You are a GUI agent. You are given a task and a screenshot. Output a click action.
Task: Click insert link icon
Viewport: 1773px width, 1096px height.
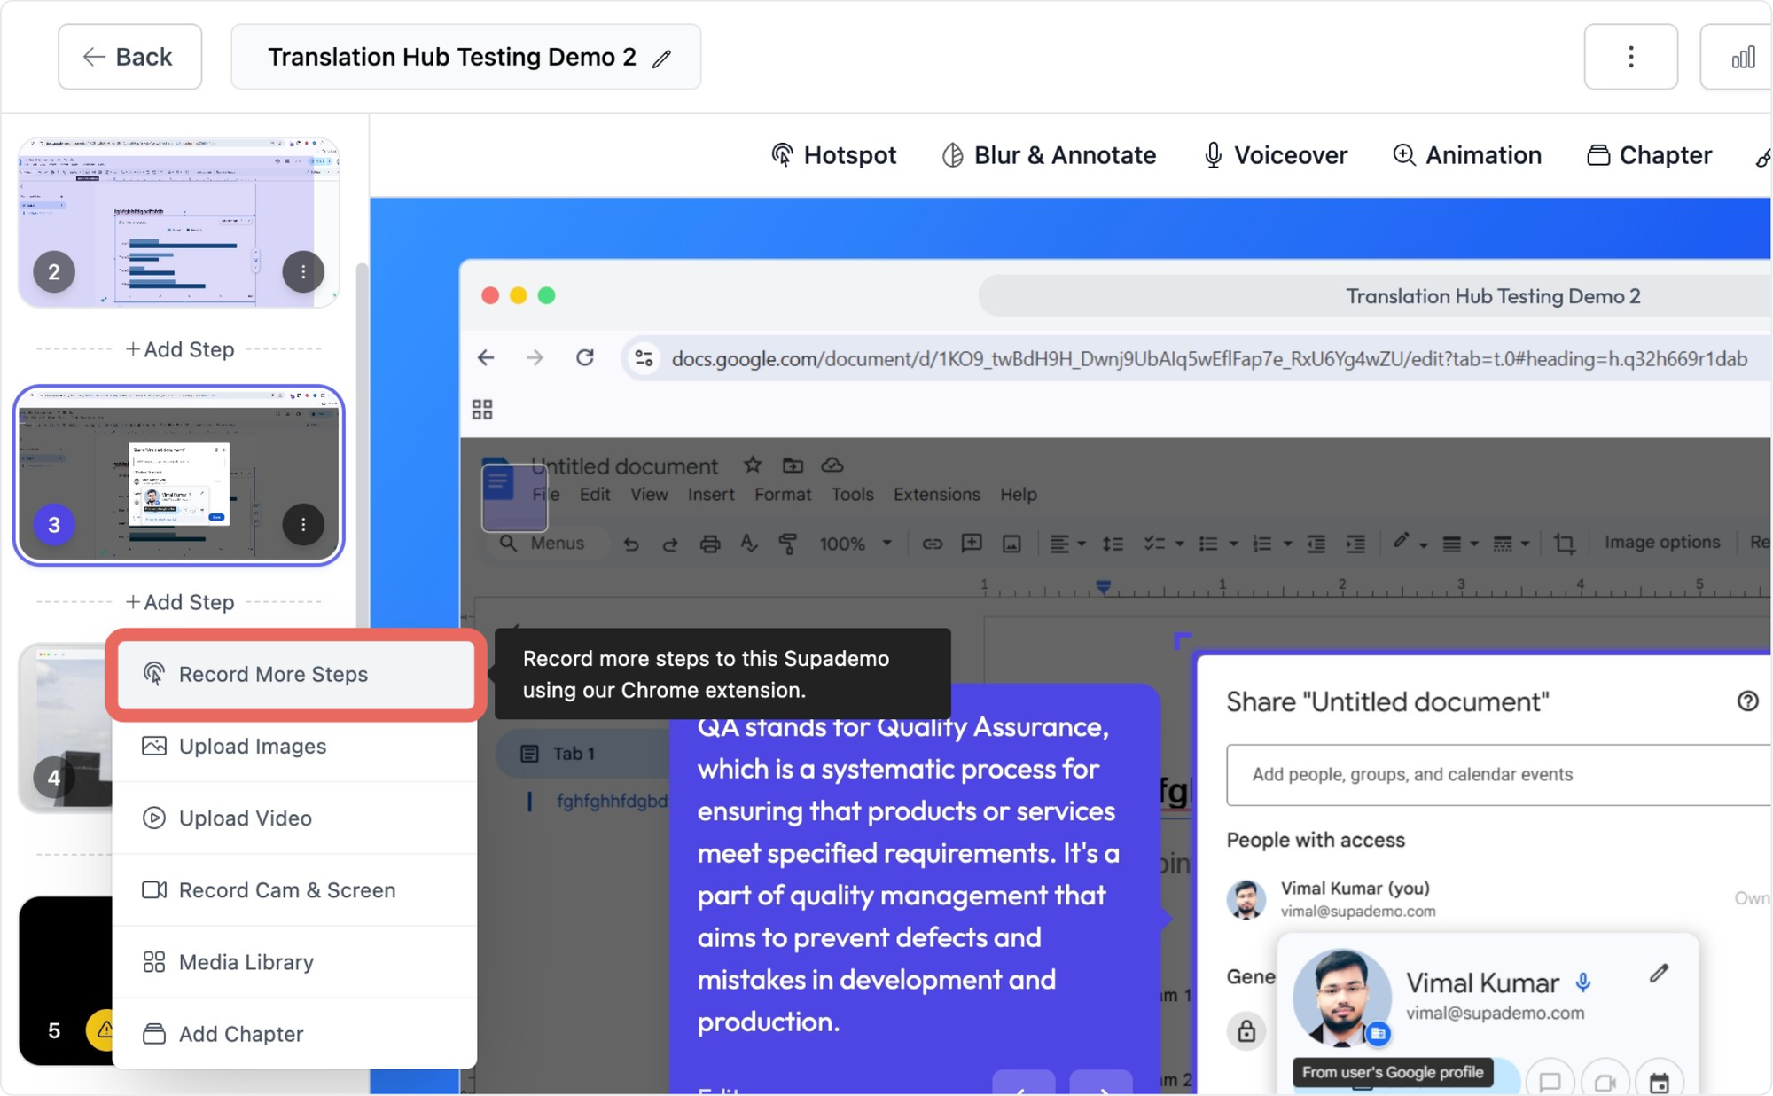pyautogui.click(x=932, y=544)
